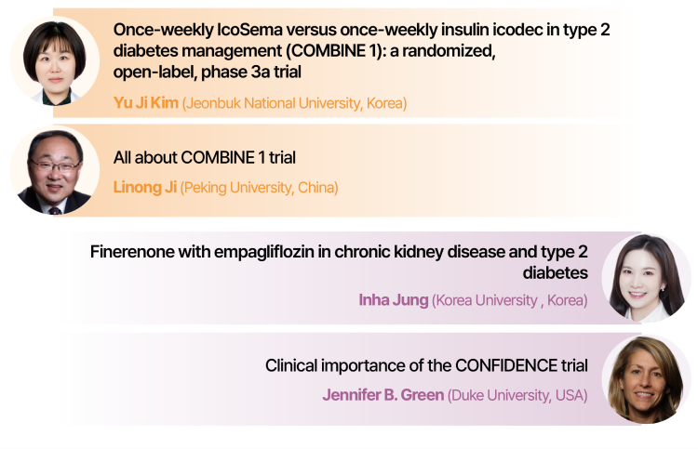This screenshot has height=449, width=698.
Task: Click Yu Ji Kim's speaker photo
Action: pyautogui.click(x=54, y=60)
